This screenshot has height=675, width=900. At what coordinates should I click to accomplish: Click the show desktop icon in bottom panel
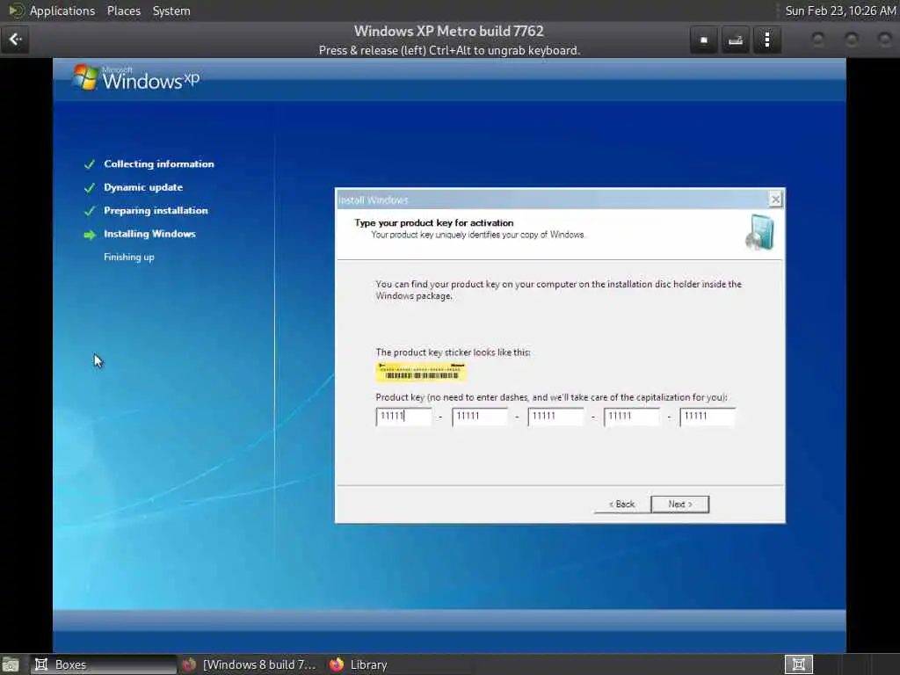coord(11,664)
